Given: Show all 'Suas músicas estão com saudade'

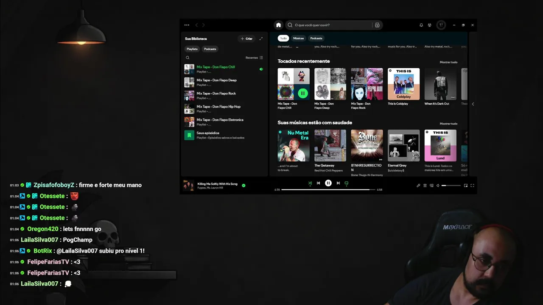Looking at the screenshot, I should coord(448,124).
